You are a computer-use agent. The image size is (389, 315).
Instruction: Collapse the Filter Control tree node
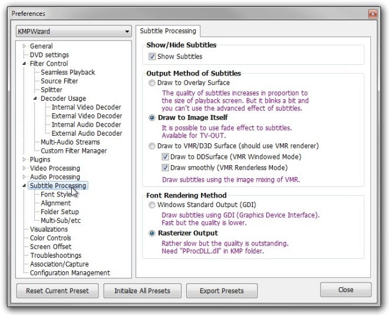(24, 64)
